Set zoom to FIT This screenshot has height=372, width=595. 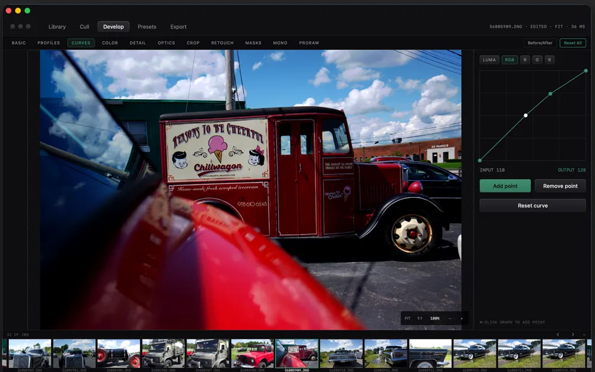[x=408, y=318]
